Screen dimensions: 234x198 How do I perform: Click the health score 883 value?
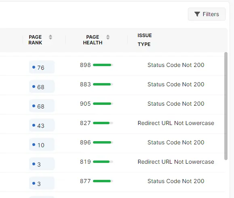click(x=85, y=84)
